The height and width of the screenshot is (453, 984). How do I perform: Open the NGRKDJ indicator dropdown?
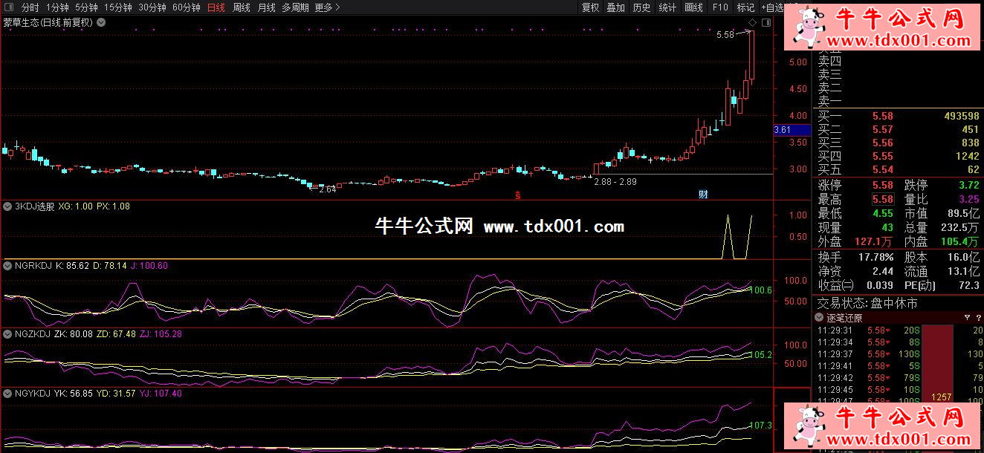8,265
